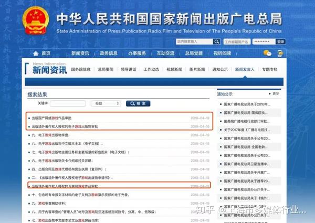Click the 搜索结果 section heading
Screen dimensions: 315x223
click(37, 94)
